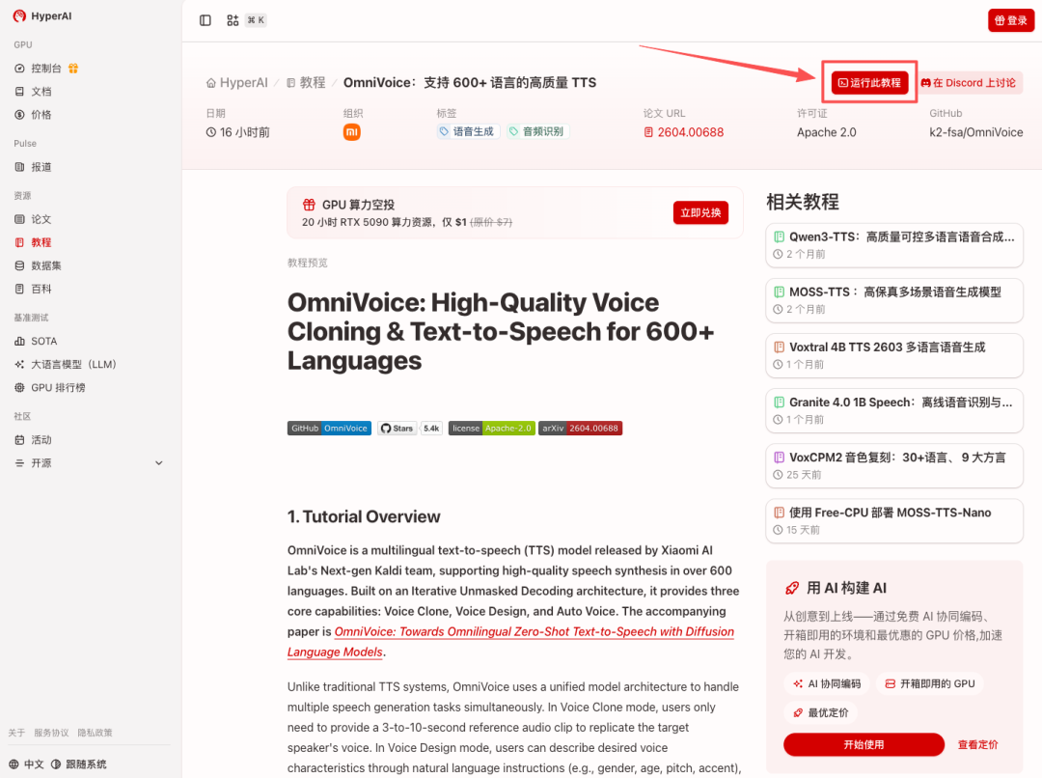Screen dimensions: 1042x778
Task: Click the gift icon next to 控制台
Action: 73,69
